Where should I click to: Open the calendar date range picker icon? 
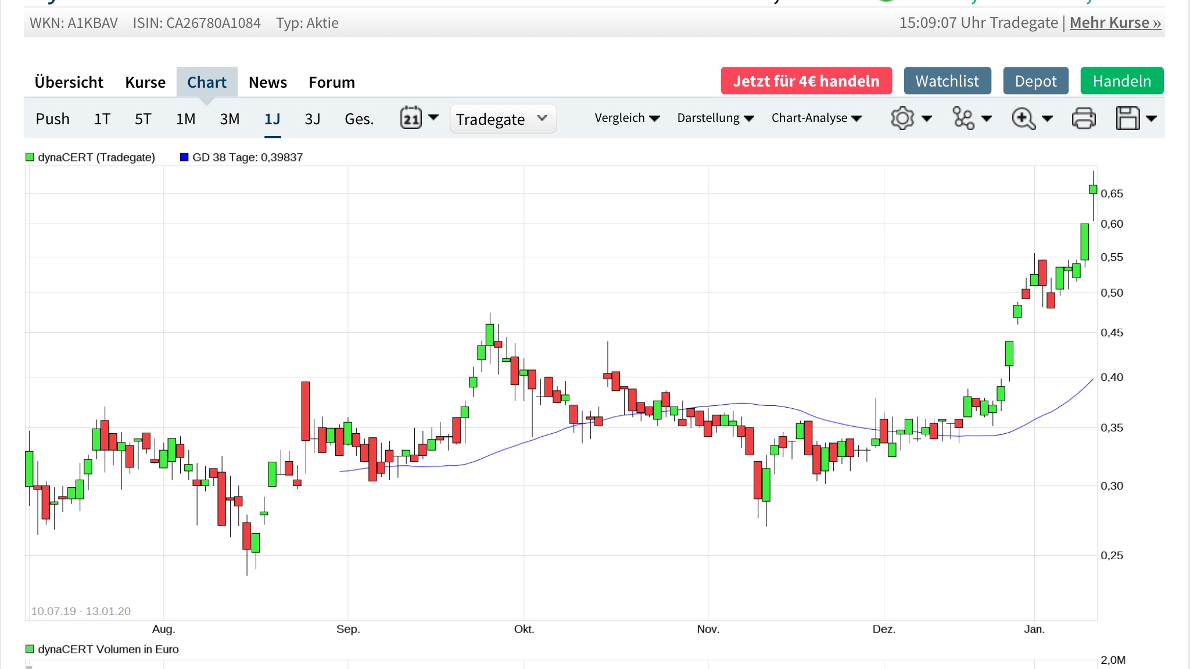tap(411, 118)
